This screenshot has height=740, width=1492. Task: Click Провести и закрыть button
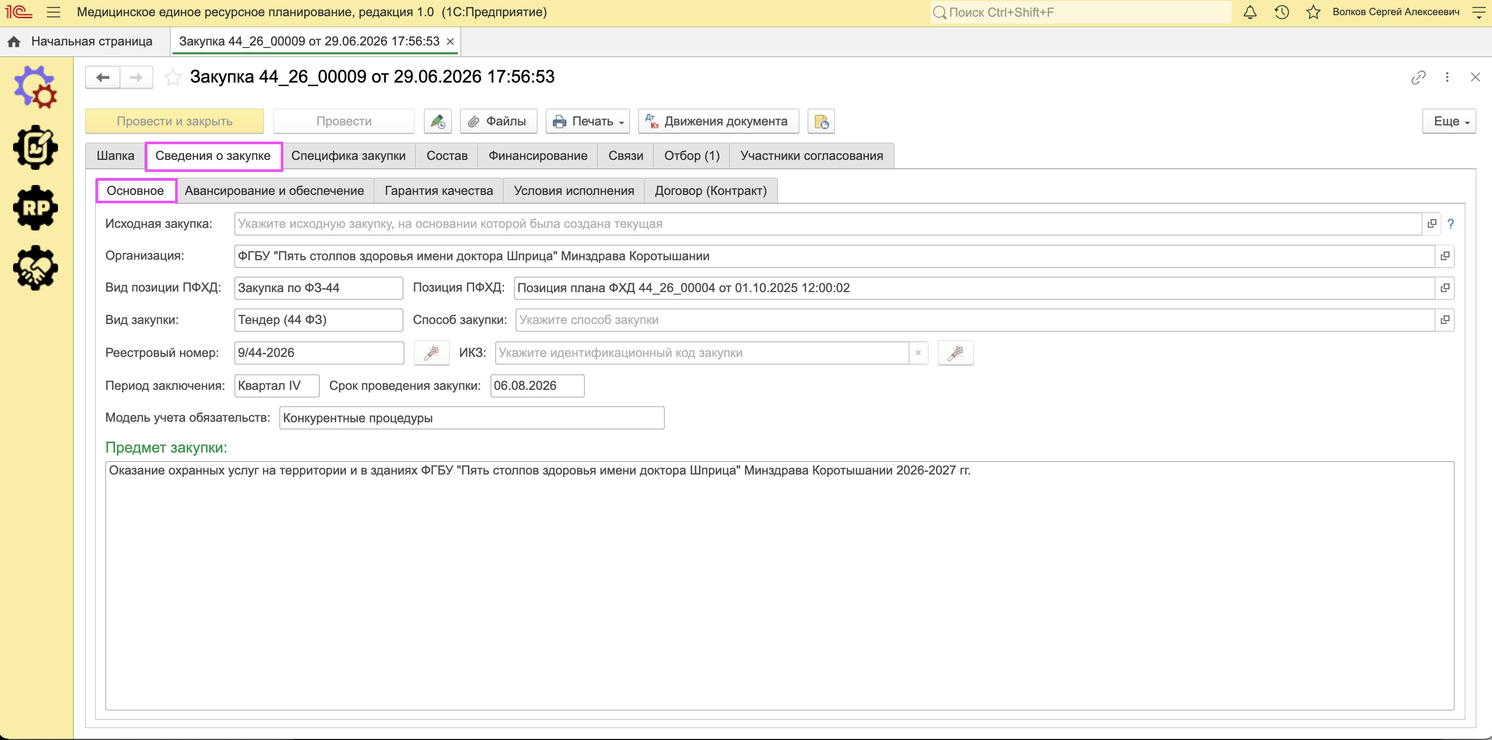[174, 122]
